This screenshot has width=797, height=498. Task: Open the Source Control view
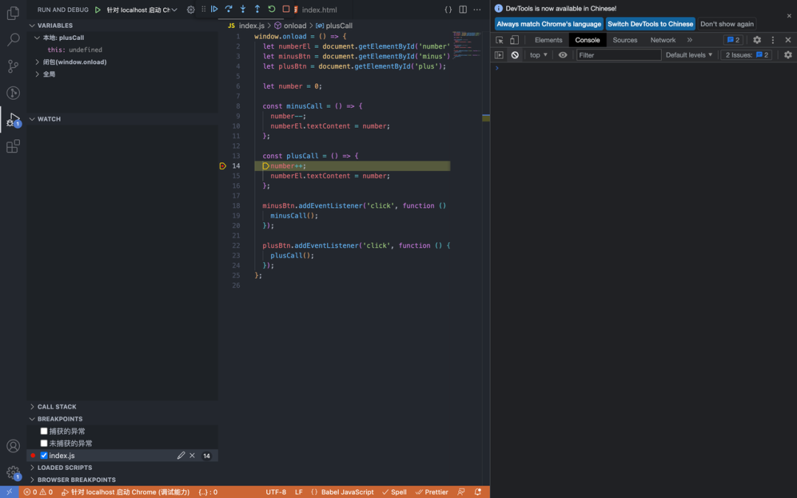[x=13, y=66]
